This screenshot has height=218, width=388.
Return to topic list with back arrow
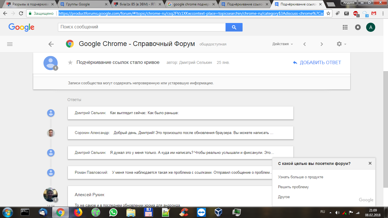(x=51, y=44)
